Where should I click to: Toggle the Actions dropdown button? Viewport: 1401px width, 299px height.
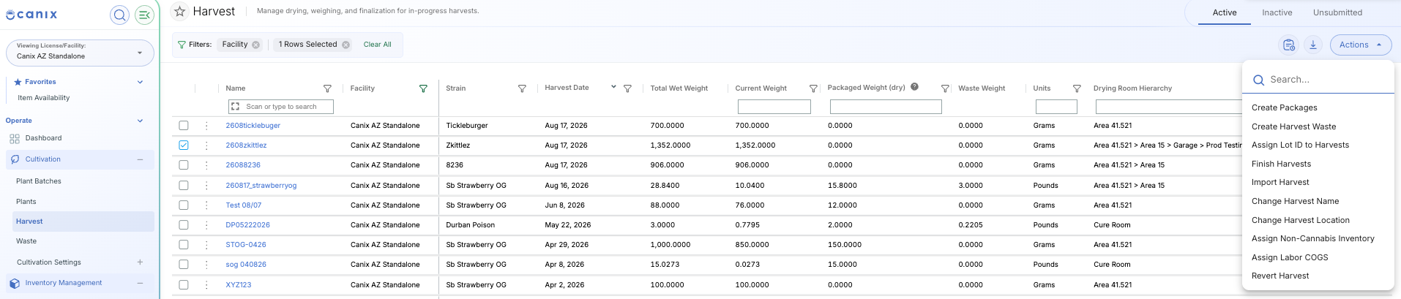(x=1360, y=45)
